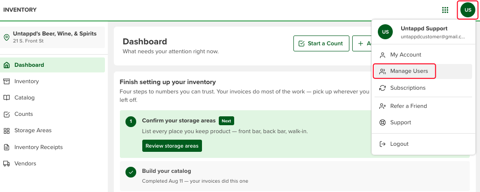Screen dimensions: 480x192
Task: Choose Refer a Friend
Action: (x=423, y=106)
